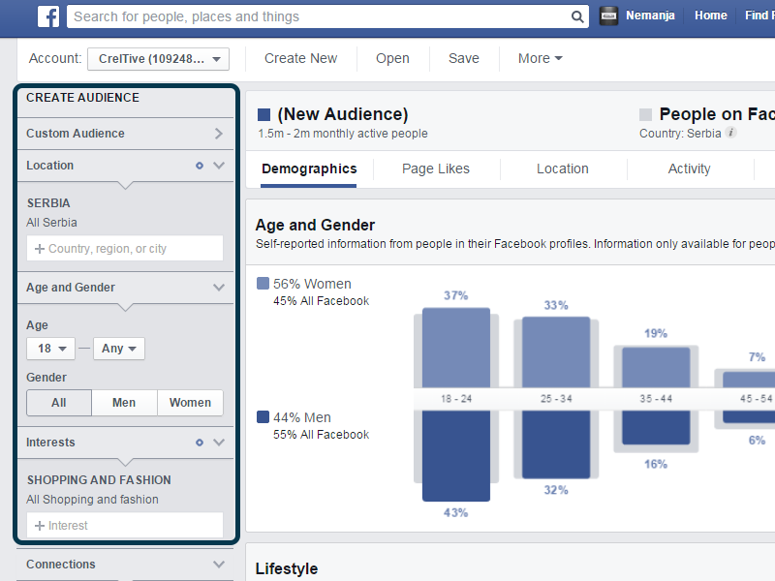Click the '55% All Facebook' text
The image size is (775, 581).
pos(322,435)
